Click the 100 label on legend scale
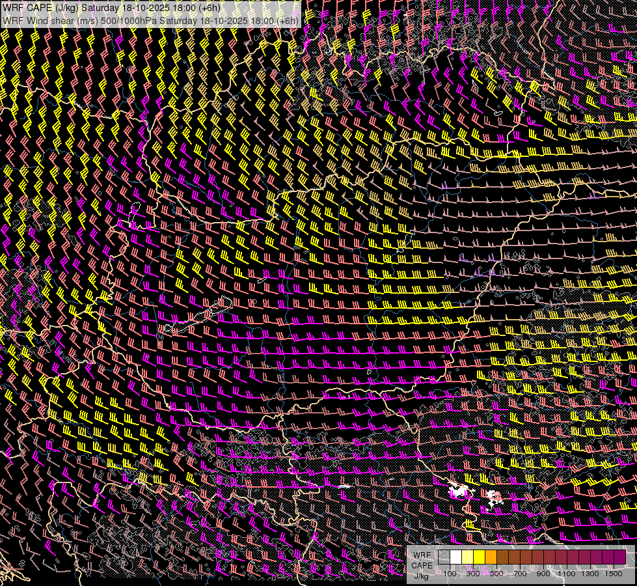The image size is (637, 586). coord(450,574)
